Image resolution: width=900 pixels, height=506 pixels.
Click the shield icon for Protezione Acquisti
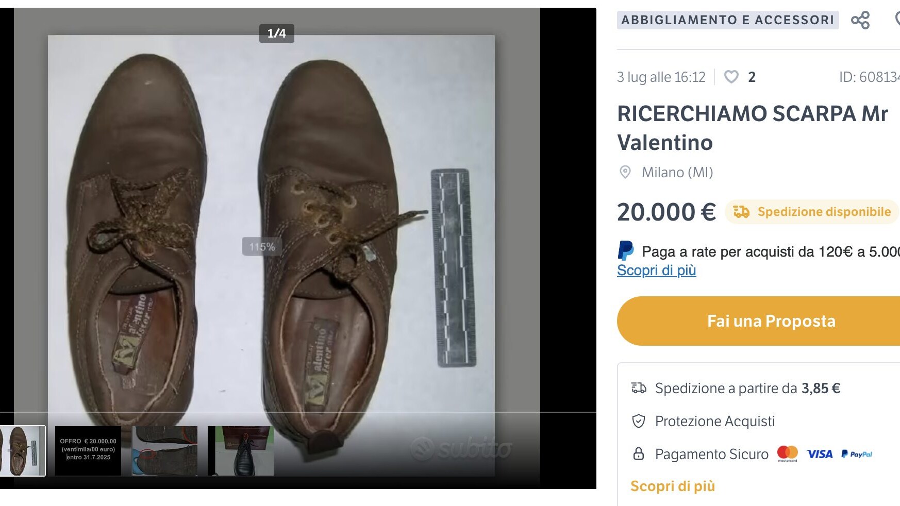pyautogui.click(x=639, y=421)
